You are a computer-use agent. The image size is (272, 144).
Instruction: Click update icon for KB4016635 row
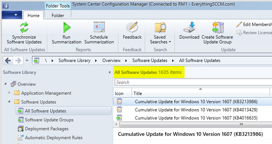119,118
